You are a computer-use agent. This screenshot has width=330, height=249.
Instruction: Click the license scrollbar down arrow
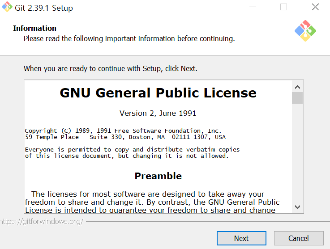coord(297,207)
